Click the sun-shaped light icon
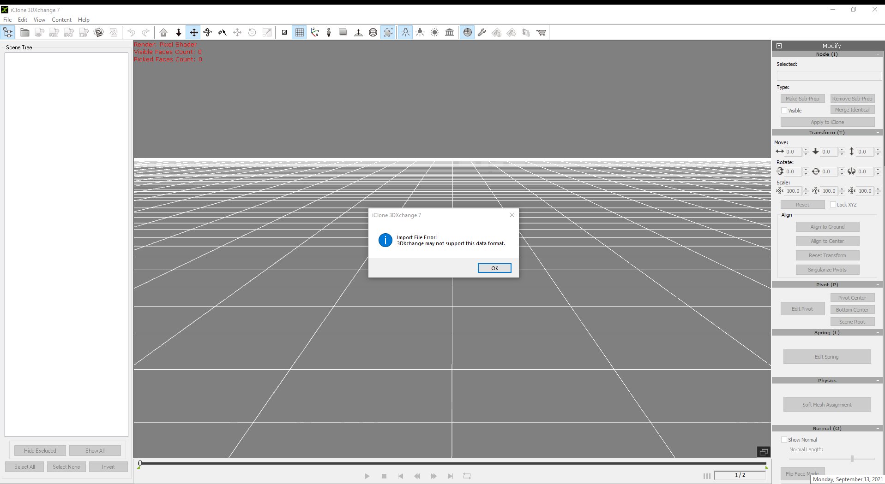Screen dimensions: 885x484 (435, 32)
